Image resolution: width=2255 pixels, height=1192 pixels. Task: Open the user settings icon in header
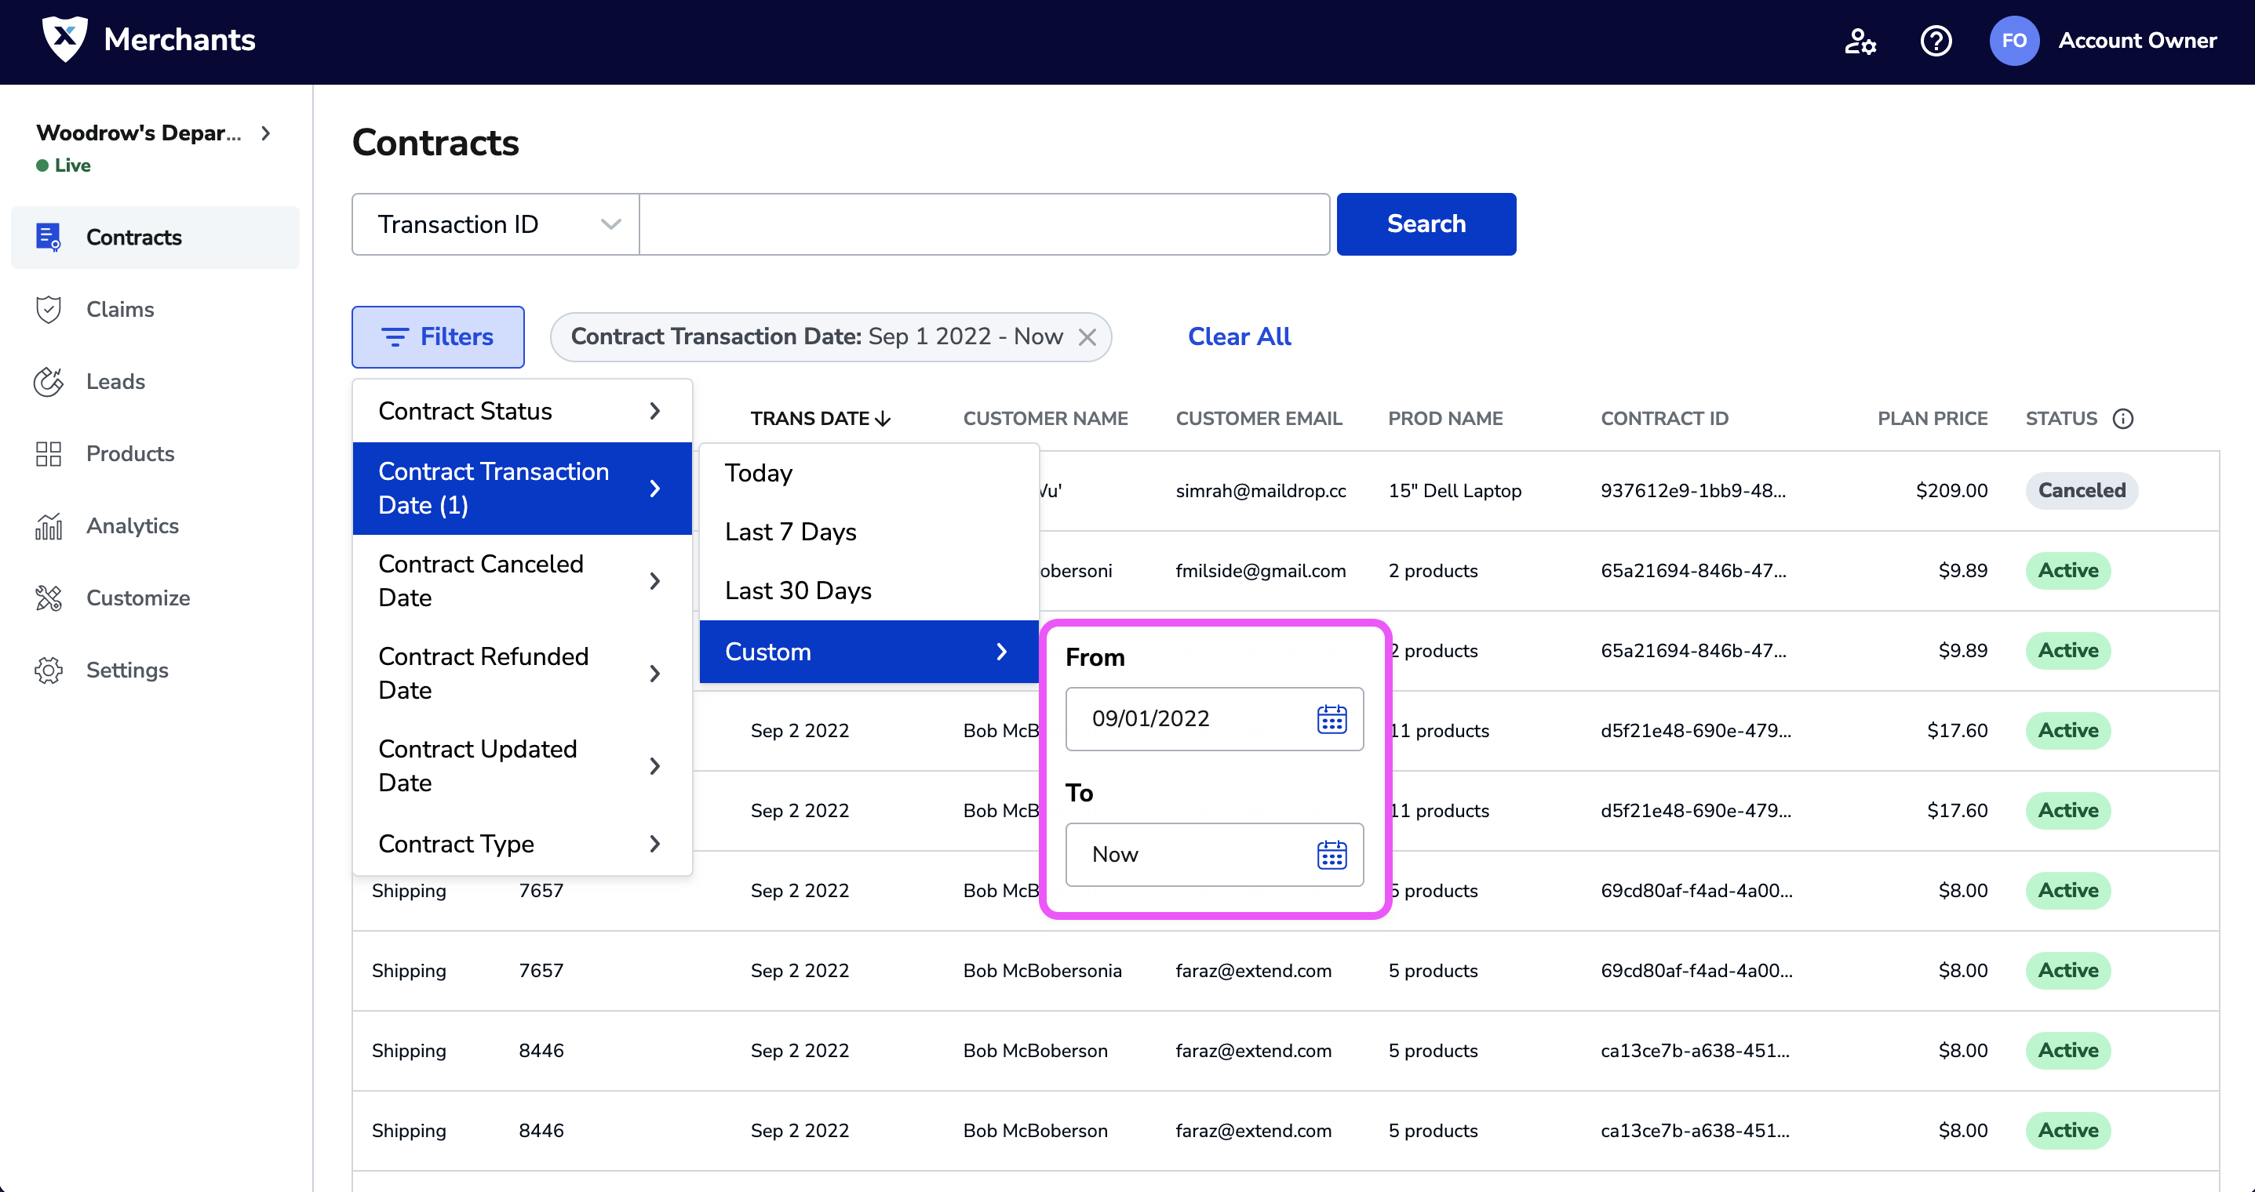tap(1860, 41)
